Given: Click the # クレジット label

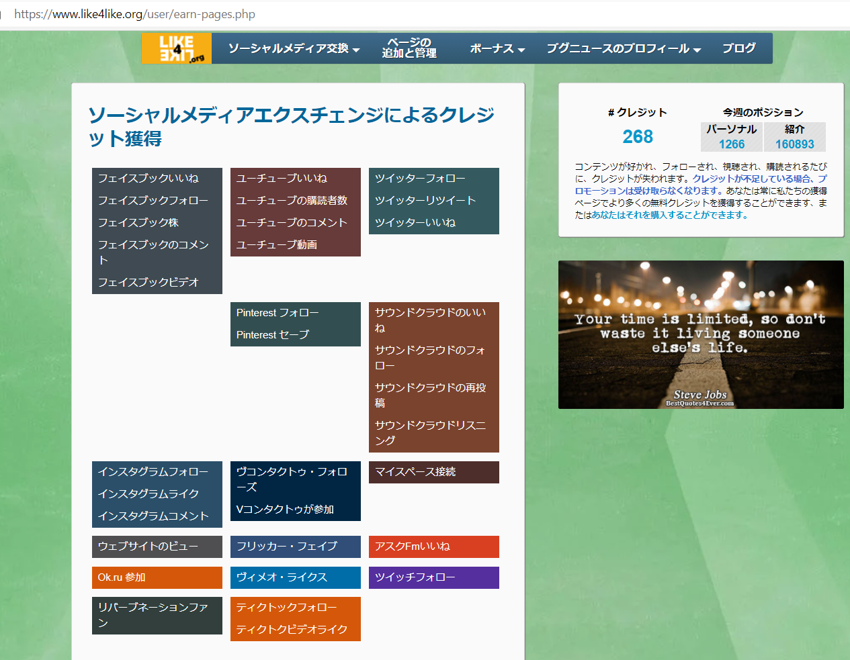Looking at the screenshot, I should click(x=638, y=112).
